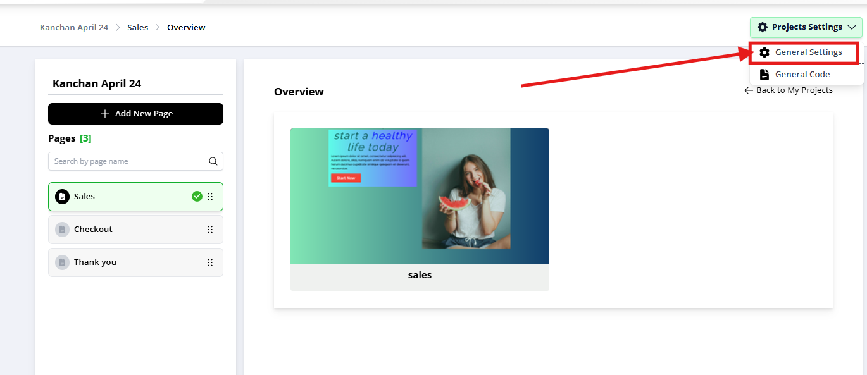Click plus icon on Add New Page
The width and height of the screenshot is (867, 375).
[105, 114]
